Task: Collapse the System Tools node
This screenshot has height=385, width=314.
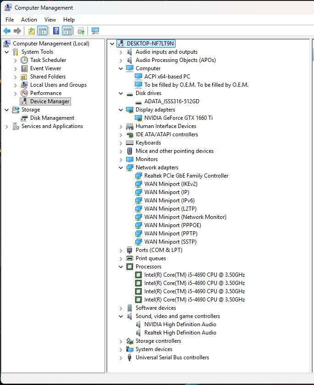Action: (7, 52)
